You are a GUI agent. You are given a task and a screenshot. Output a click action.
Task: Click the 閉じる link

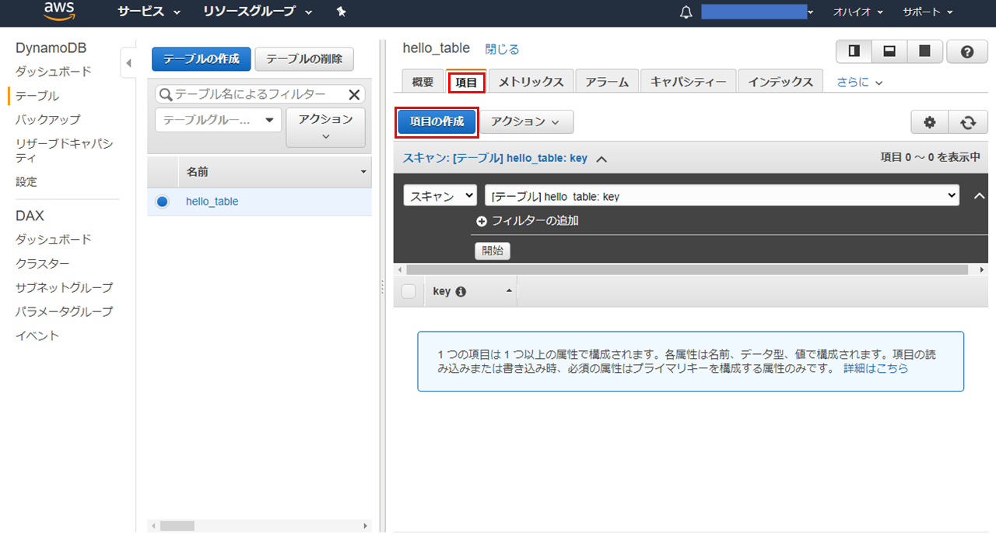(502, 49)
